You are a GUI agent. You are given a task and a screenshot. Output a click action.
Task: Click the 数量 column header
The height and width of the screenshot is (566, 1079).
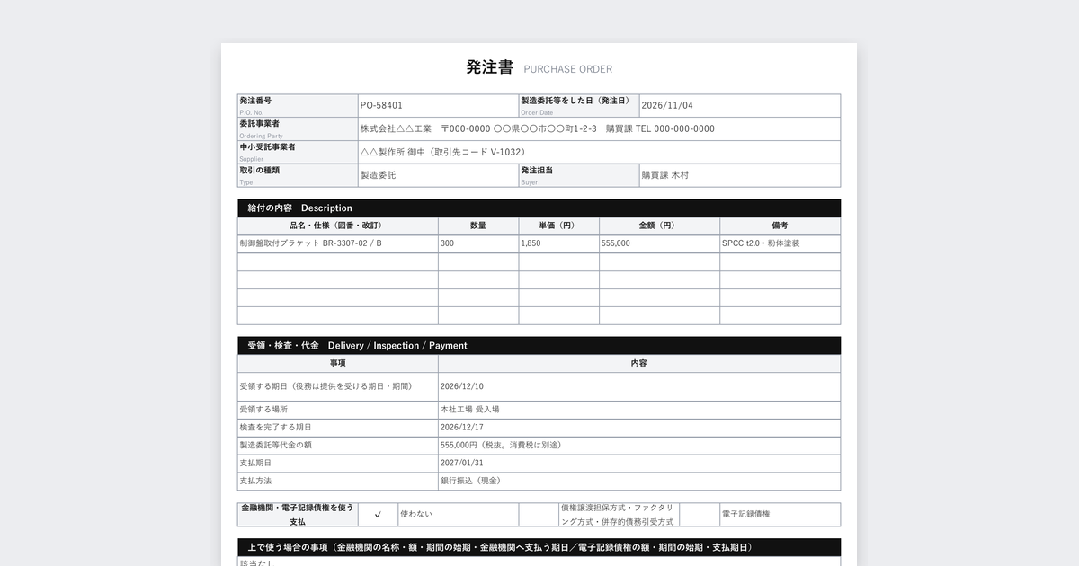478,226
